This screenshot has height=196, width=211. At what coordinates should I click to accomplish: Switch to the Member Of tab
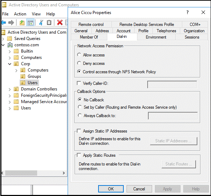89,37
